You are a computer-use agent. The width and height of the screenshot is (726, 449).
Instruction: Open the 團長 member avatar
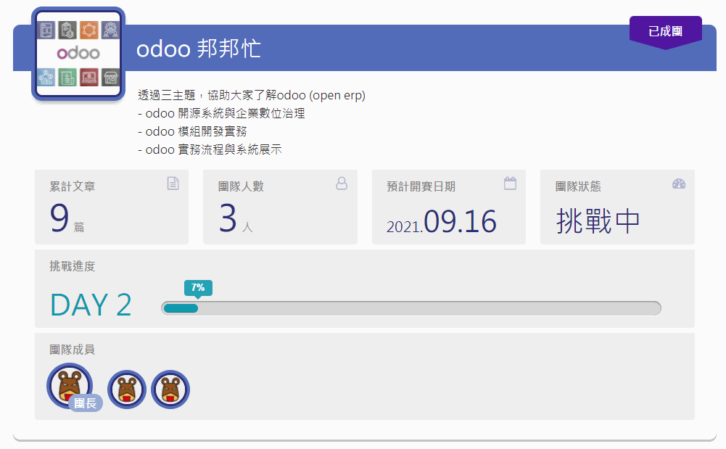coord(69,385)
